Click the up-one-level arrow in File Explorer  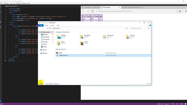[47, 28]
